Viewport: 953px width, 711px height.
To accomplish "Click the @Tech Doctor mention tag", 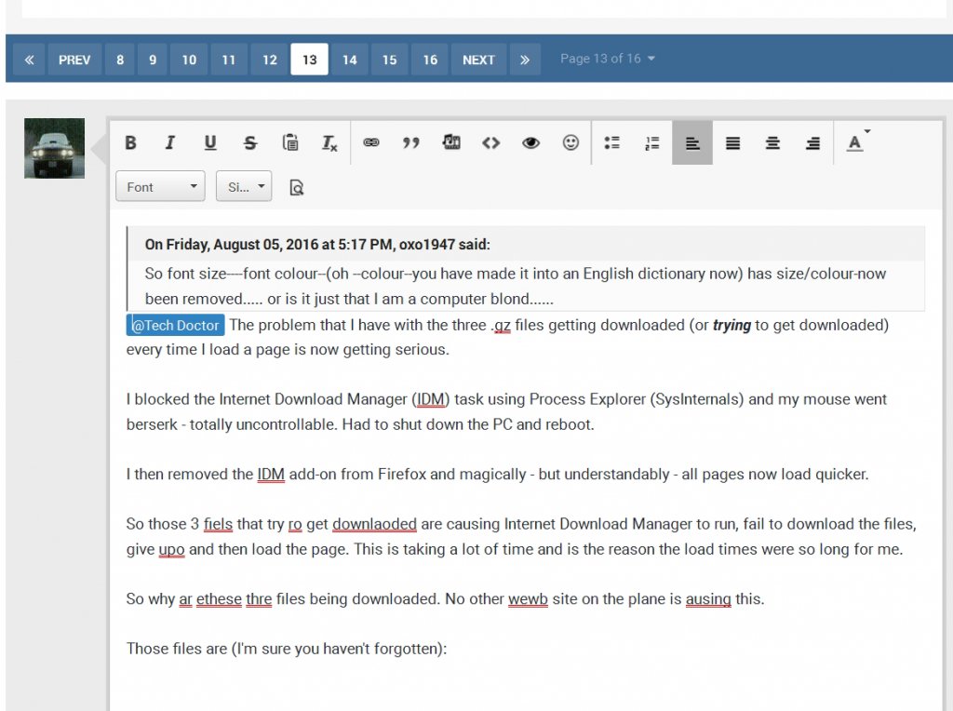I will pos(175,325).
